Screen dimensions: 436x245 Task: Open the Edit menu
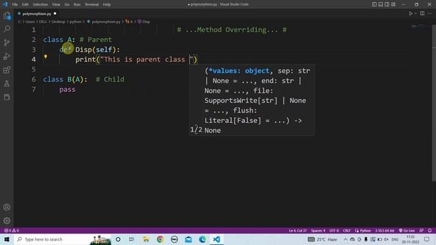click(x=25, y=5)
